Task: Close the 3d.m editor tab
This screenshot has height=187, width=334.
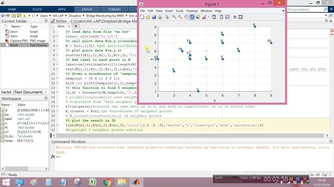Action: (69, 26)
